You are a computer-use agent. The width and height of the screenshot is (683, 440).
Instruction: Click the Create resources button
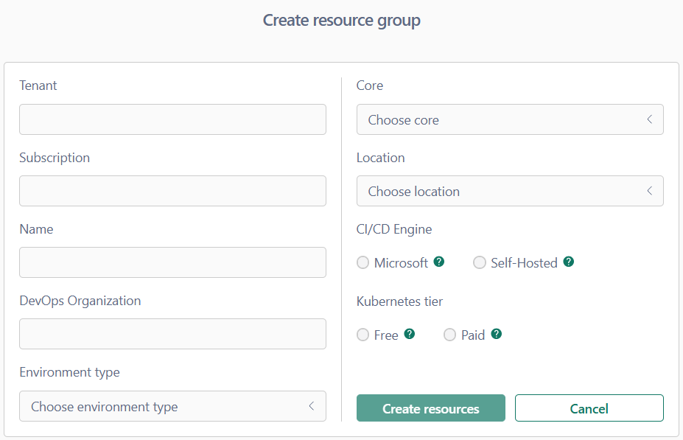click(431, 408)
